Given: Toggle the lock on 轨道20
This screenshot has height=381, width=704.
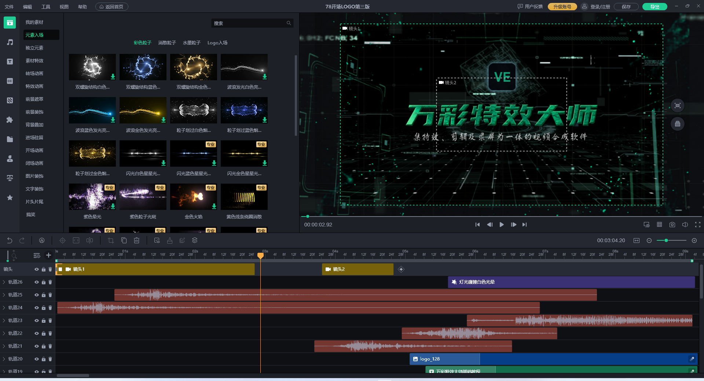Looking at the screenshot, I should [x=44, y=359].
